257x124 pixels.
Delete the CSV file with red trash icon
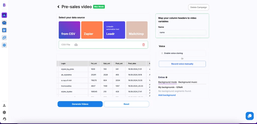(144, 45)
